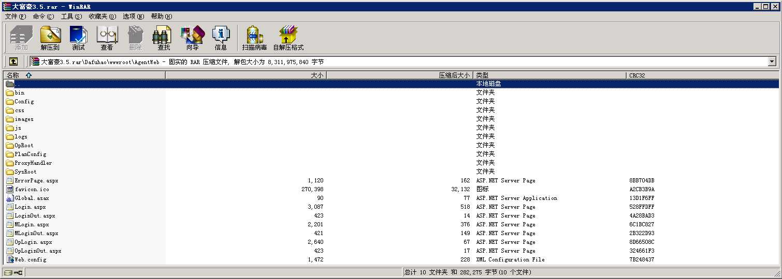Go up one level with arrow button
This screenshot has width=782, height=279.
[x=13, y=61]
